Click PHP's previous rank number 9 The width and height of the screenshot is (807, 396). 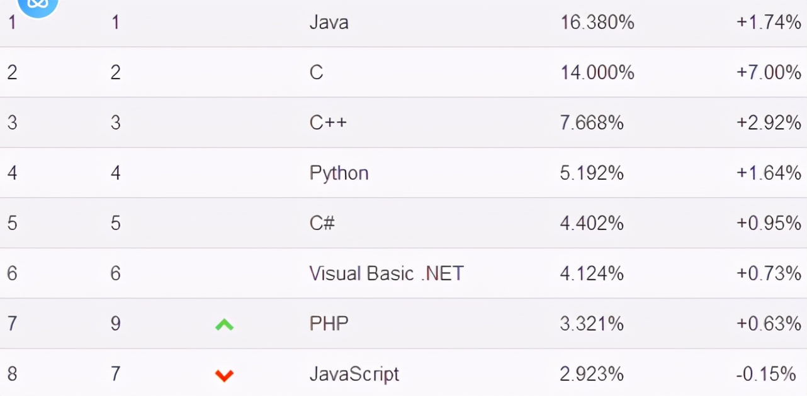click(x=115, y=324)
